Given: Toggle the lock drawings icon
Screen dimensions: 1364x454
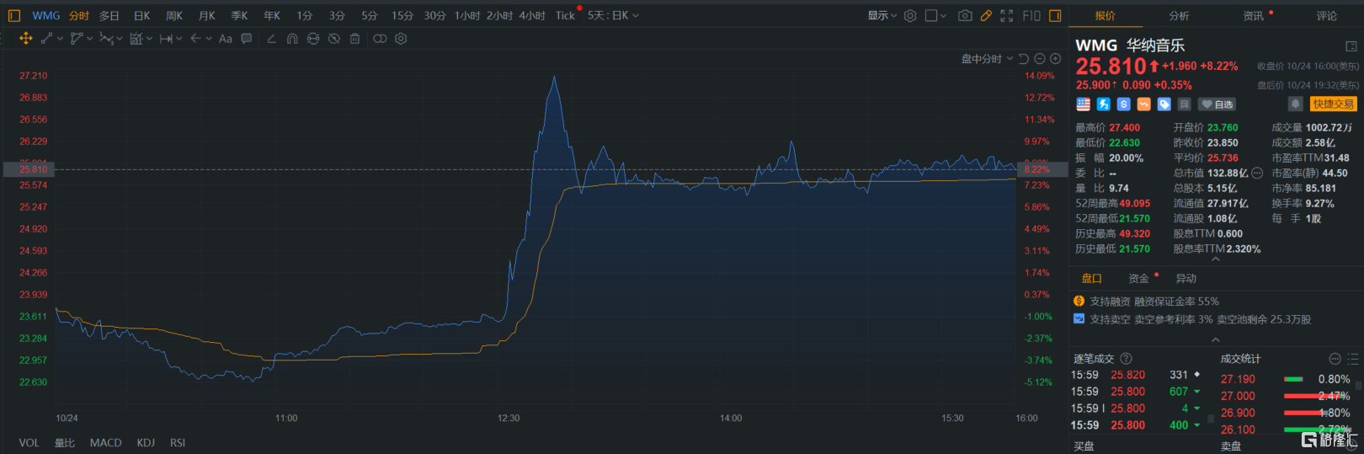Looking at the screenshot, I should point(313,39).
